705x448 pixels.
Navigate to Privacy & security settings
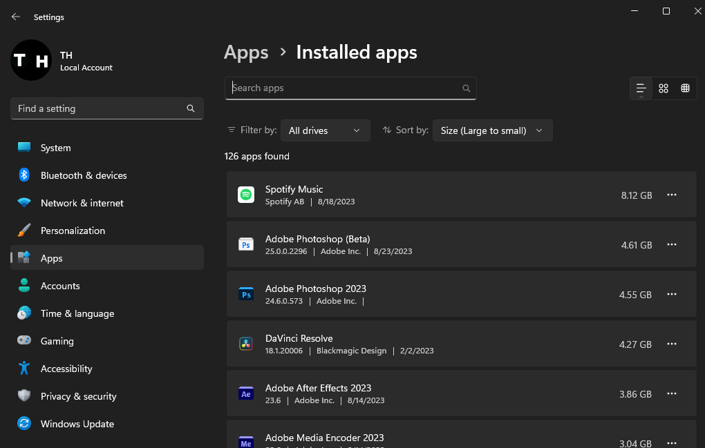[x=78, y=396]
